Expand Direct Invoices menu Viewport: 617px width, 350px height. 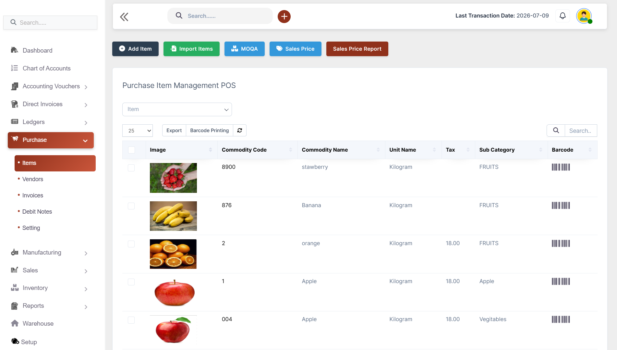pyautogui.click(x=86, y=105)
